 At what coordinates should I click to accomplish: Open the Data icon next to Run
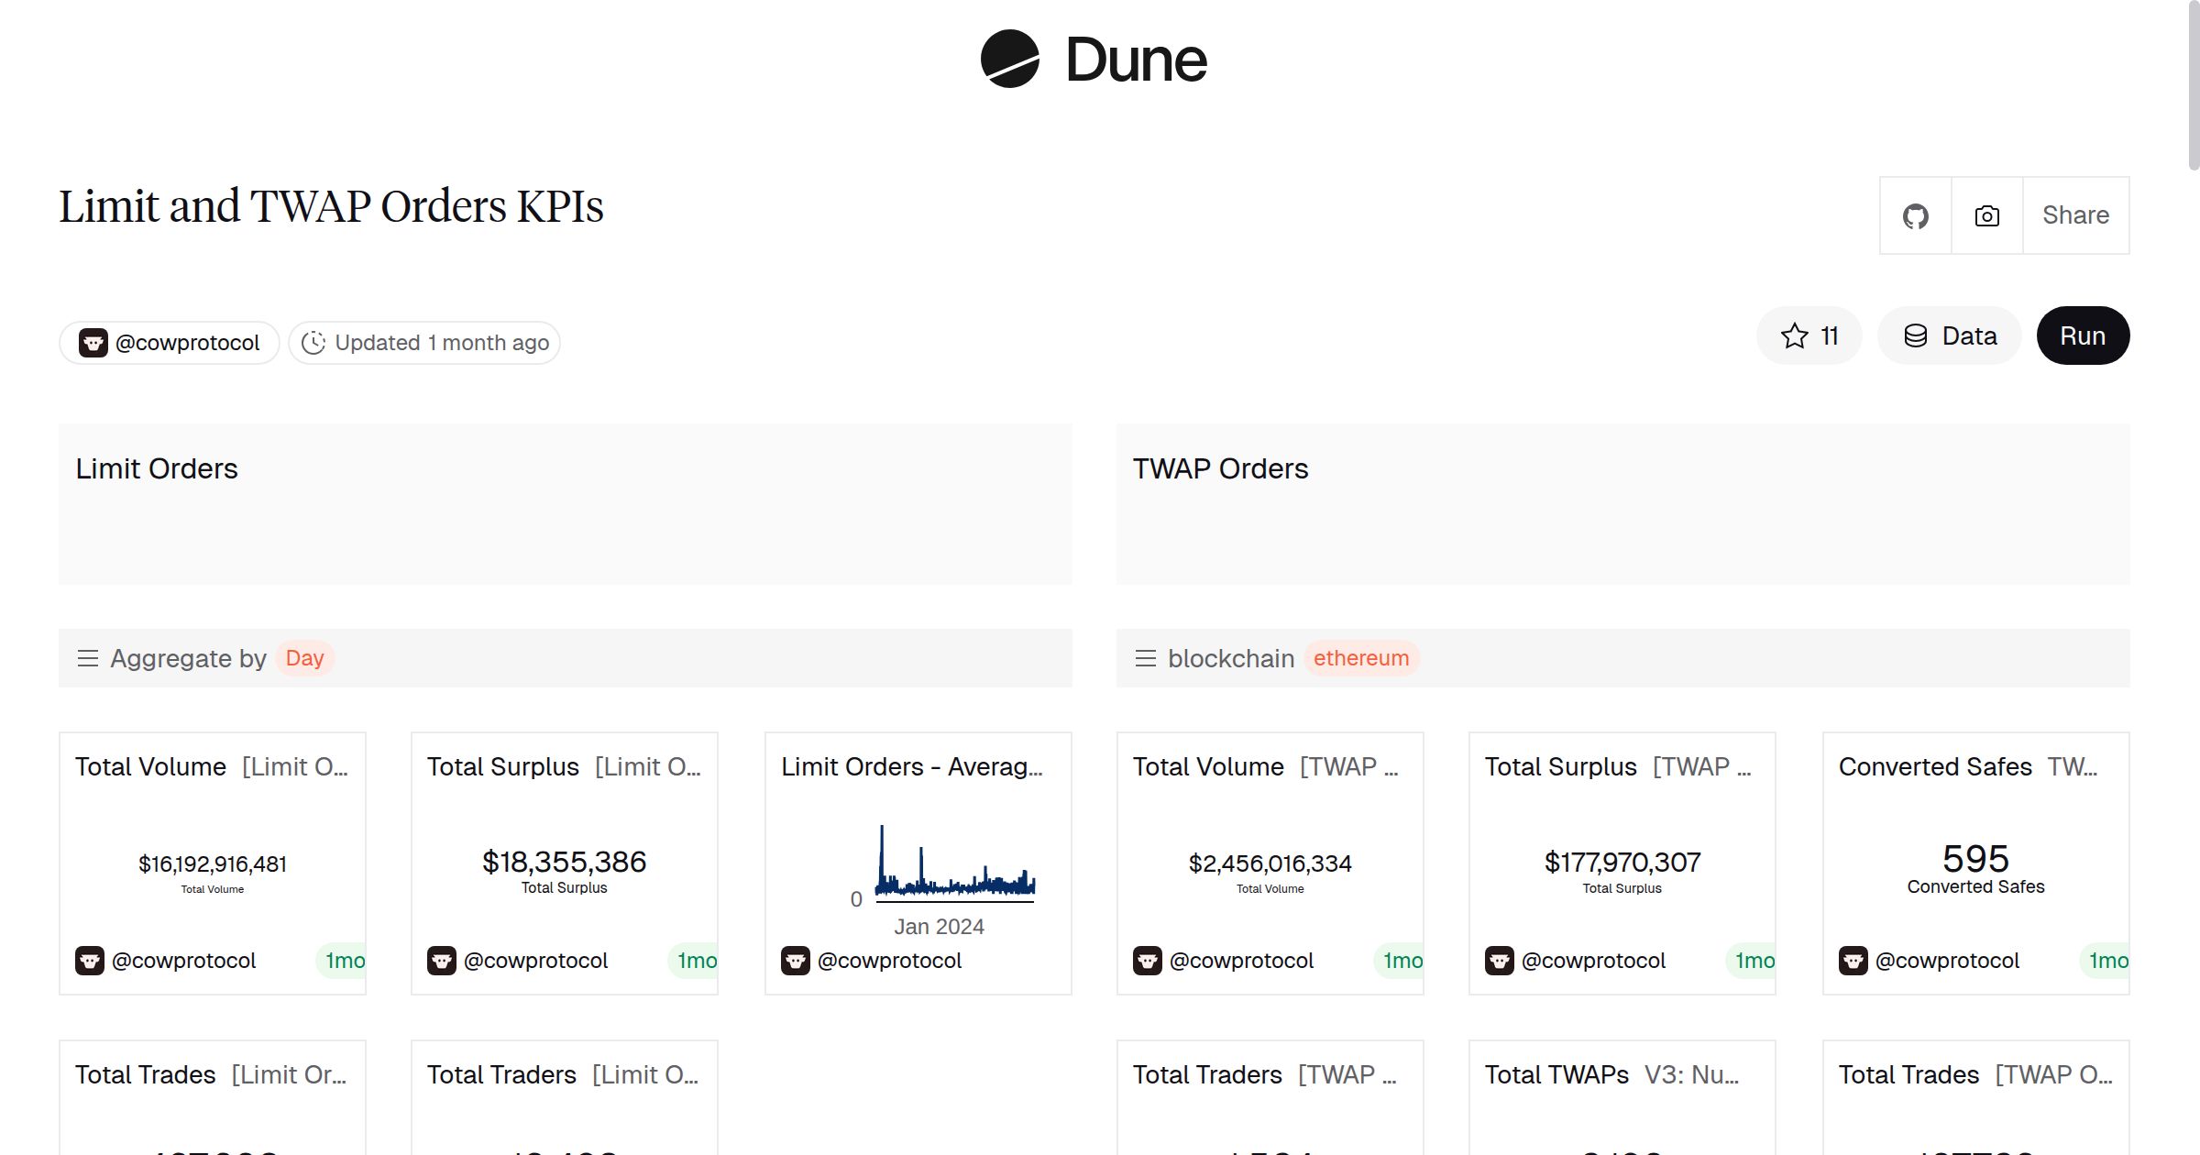click(1917, 335)
